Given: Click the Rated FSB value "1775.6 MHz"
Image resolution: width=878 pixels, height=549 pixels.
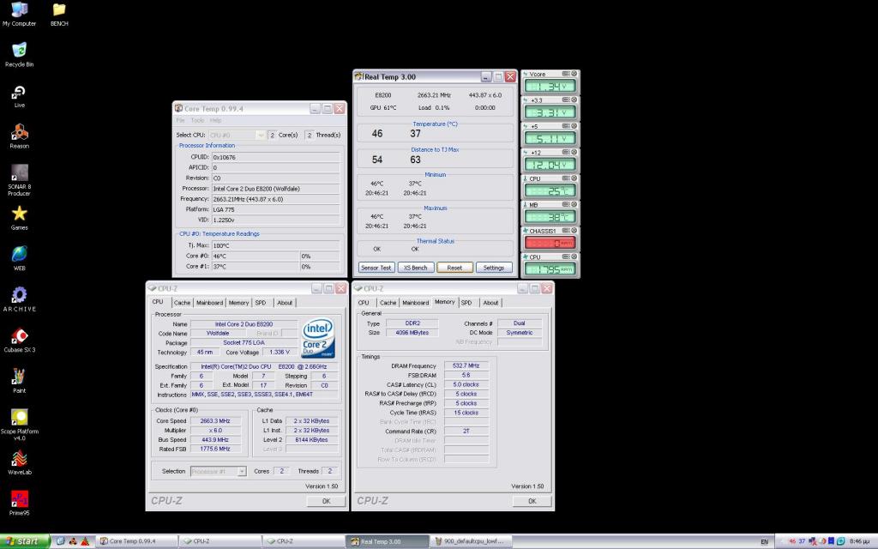Looking at the screenshot, I should pos(215,449).
